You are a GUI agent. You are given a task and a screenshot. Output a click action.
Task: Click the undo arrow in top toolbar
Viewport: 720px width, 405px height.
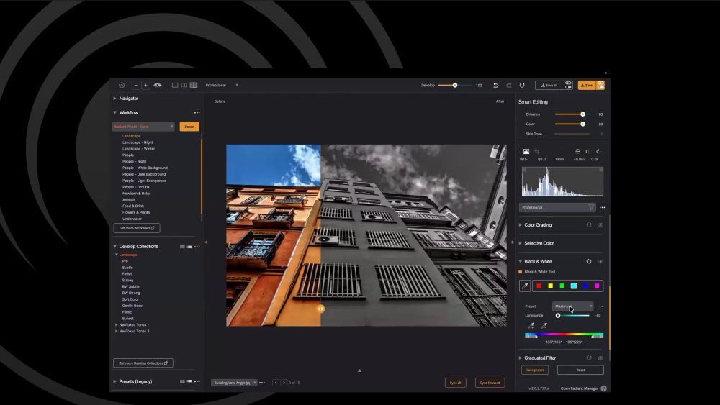(x=496, y=86)
